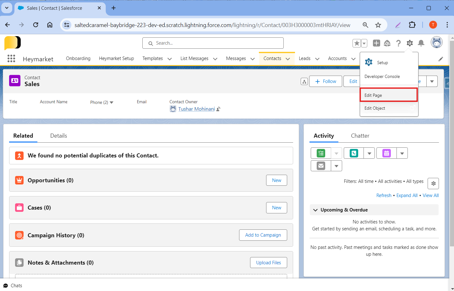
Task: Open the Notes & Attachments (0) list
Action: click(61, 263)
